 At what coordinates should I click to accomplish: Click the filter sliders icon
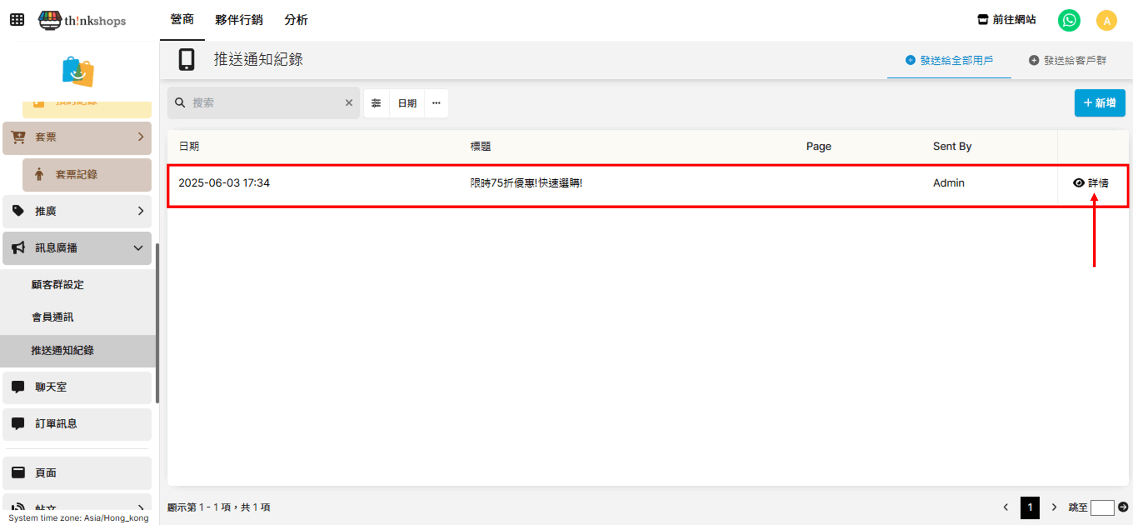click(376, 103)
